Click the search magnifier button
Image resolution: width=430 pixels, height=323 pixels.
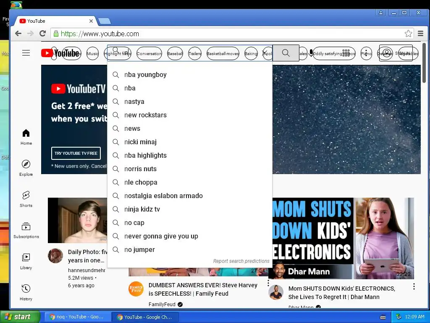click(x=286, y=53)
